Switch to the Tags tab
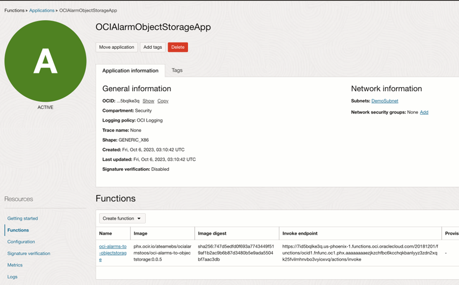Image resolution: width=459 pixels, height=285 pixels. [x=177, y=70]
